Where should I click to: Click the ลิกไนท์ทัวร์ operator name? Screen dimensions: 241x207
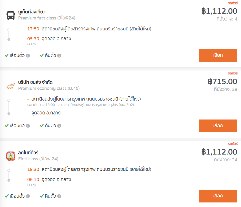[x=28, y=153]
